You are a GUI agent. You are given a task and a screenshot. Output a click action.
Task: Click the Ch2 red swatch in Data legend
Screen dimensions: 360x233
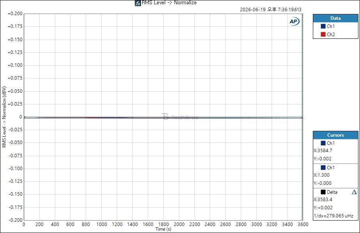[x=323, y=34]
